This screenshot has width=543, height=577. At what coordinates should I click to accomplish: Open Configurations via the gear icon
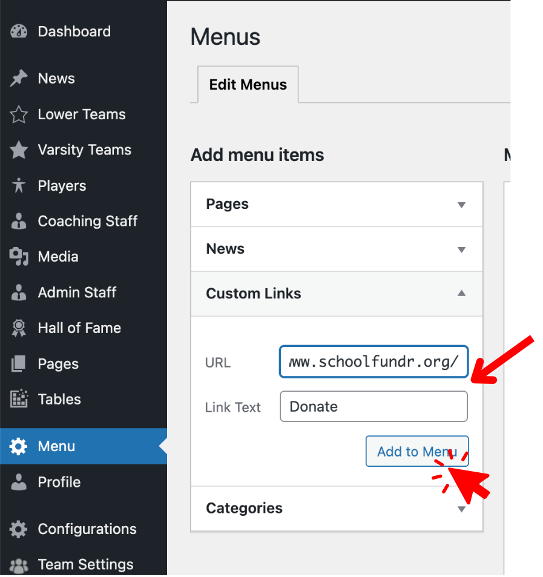click(x=18, y=529)
